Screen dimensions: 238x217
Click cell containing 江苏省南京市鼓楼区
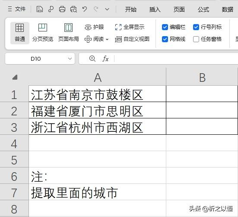coord(98,94)
